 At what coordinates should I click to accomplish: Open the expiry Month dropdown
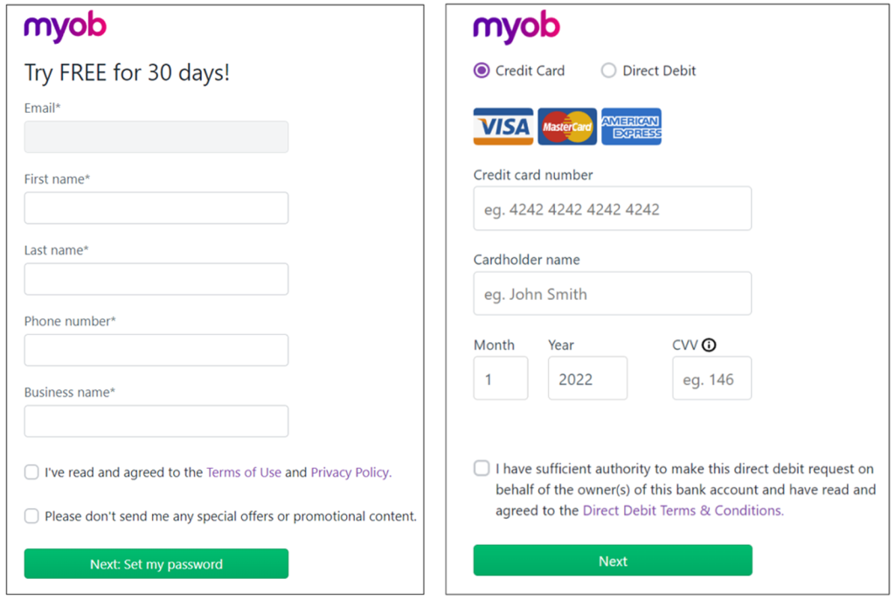[501, 379]
